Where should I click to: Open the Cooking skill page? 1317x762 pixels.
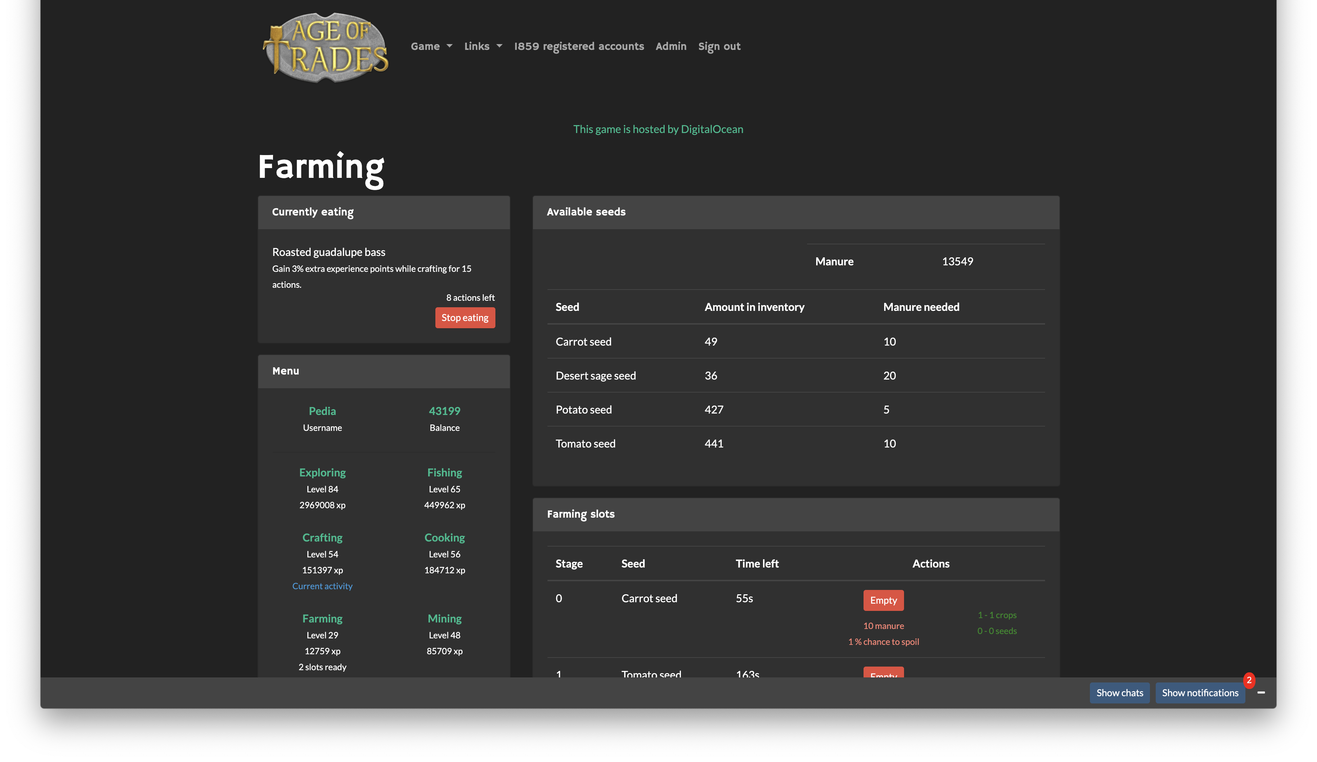pos(444,538)
